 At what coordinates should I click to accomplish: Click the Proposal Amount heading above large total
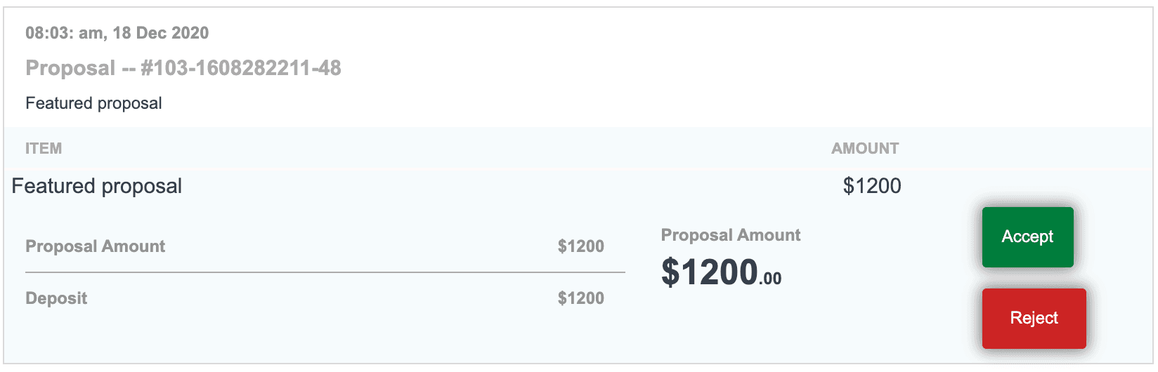(x=731, y=235)
